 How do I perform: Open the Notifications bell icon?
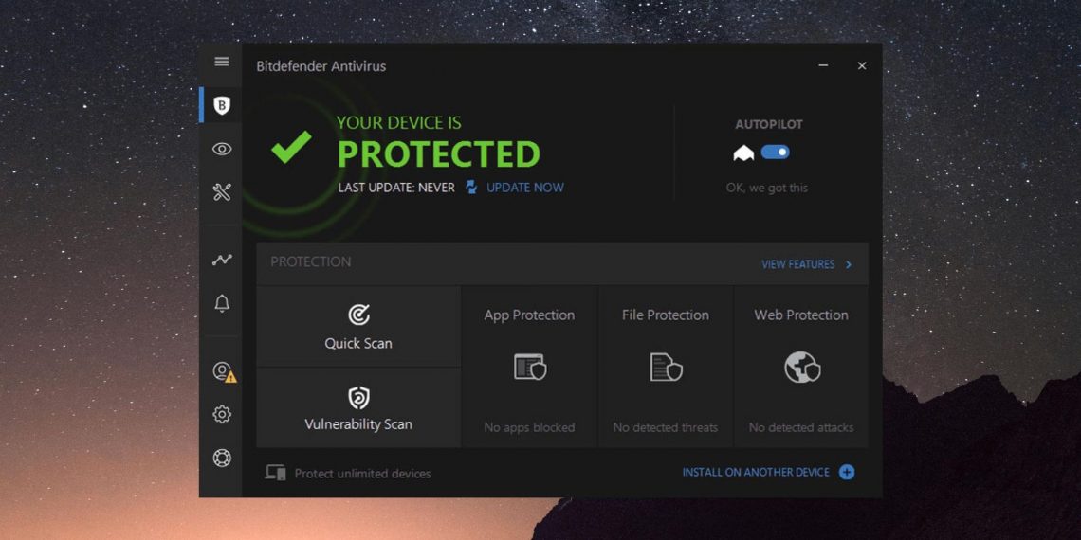tap(222, 303)
